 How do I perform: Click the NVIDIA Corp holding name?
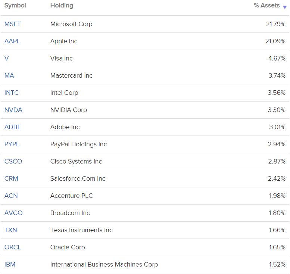coord(69,110)
